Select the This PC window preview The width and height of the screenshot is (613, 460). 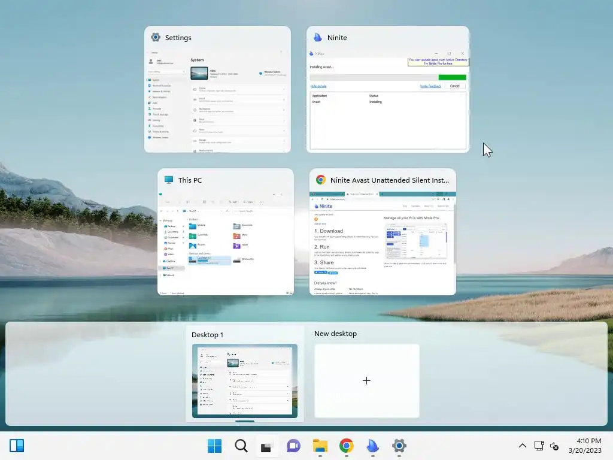point(226,232)
